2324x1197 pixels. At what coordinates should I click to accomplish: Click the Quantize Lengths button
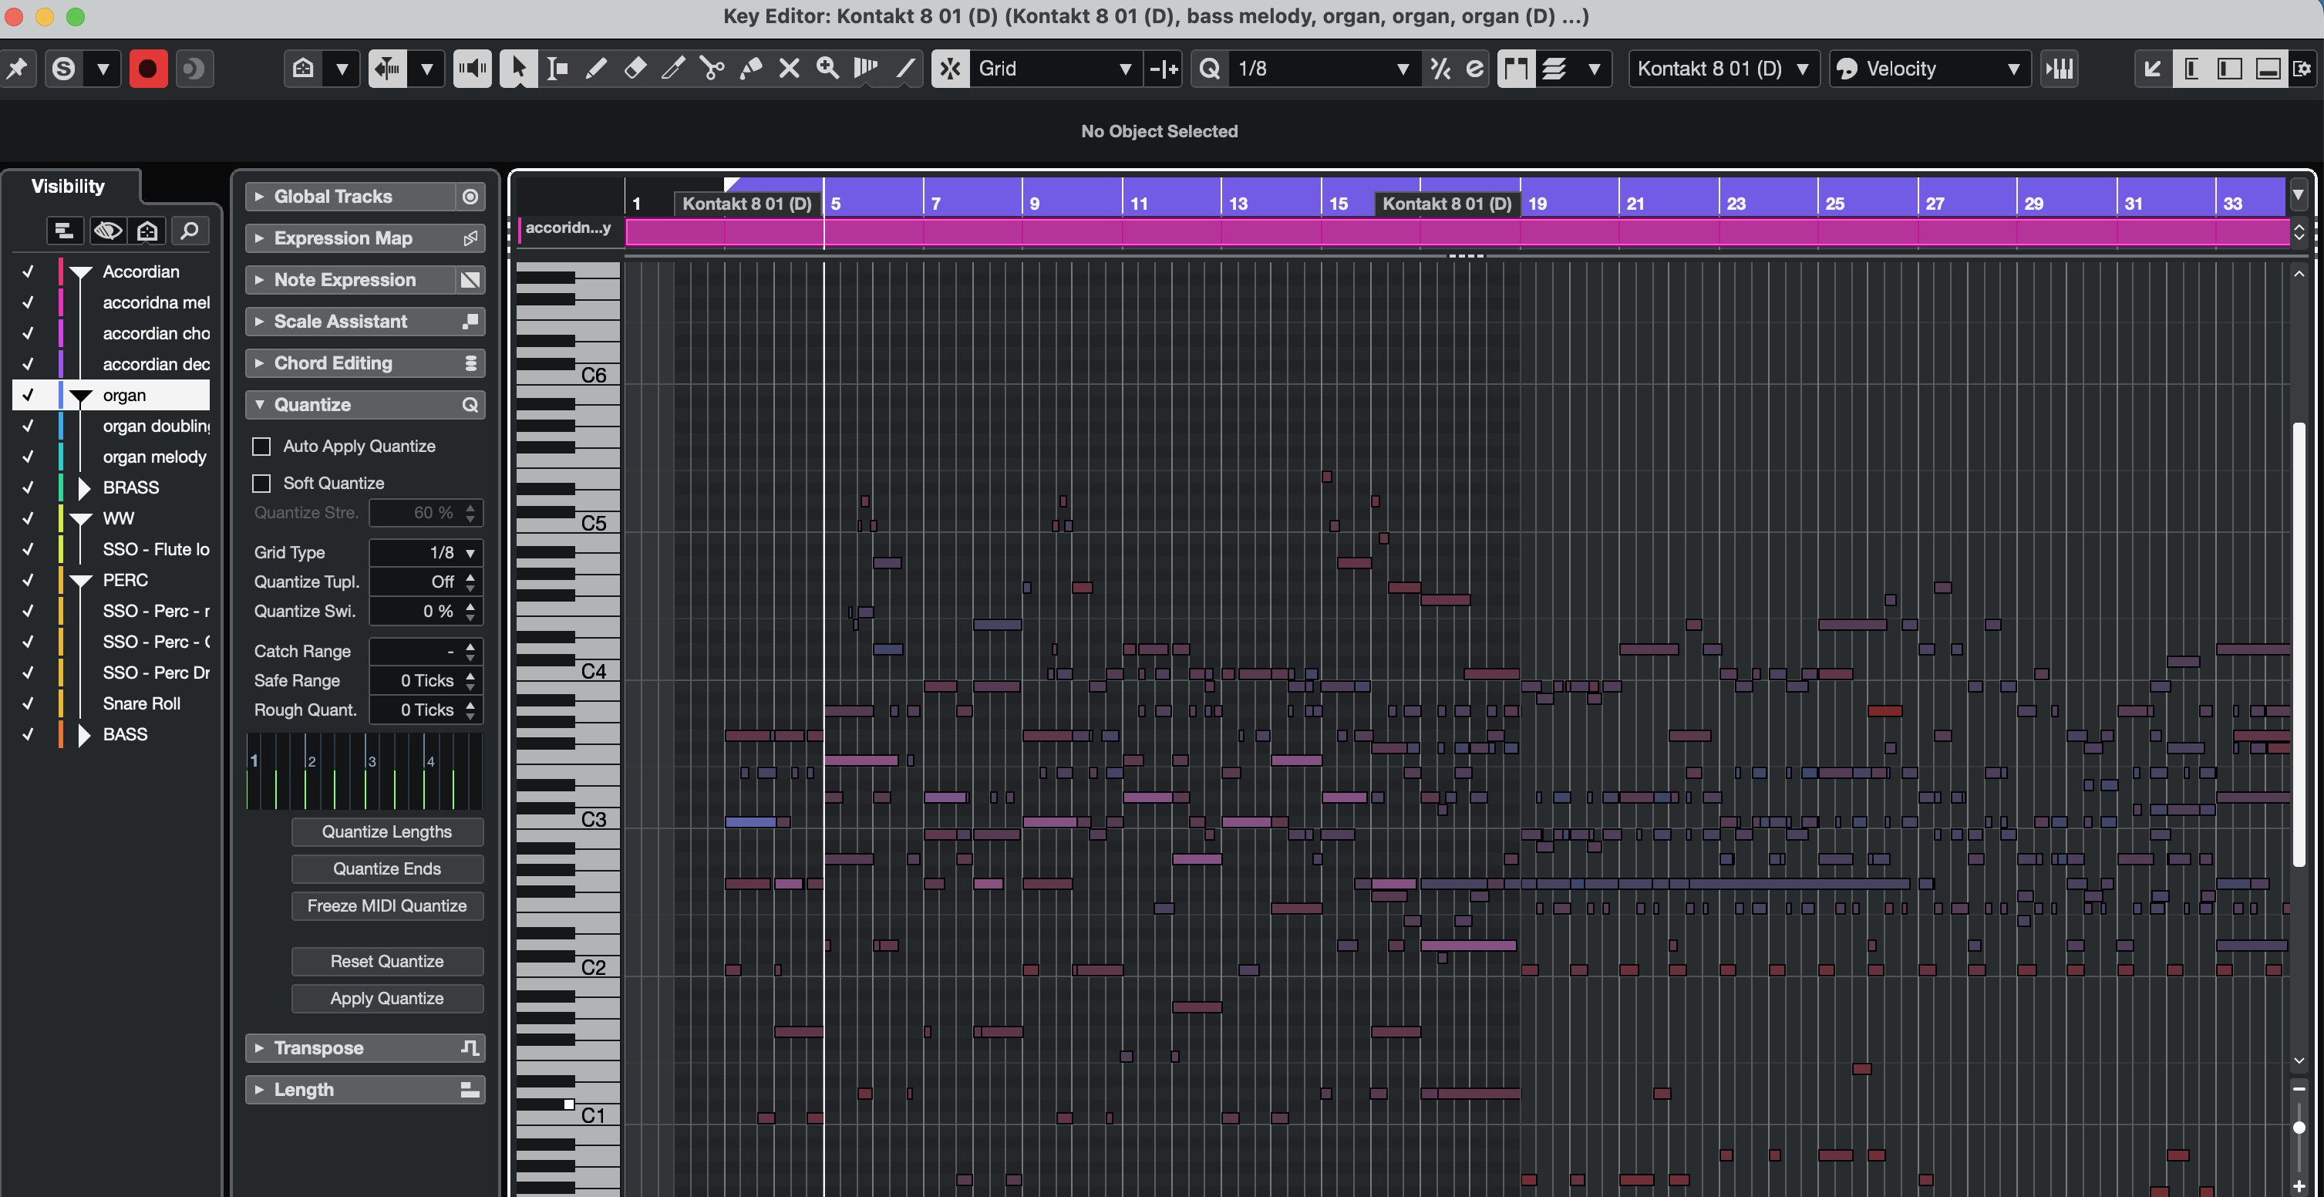click(x=387, y=831)
